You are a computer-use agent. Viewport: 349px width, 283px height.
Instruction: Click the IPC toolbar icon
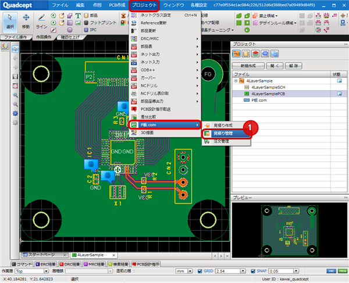click(90, 29)
